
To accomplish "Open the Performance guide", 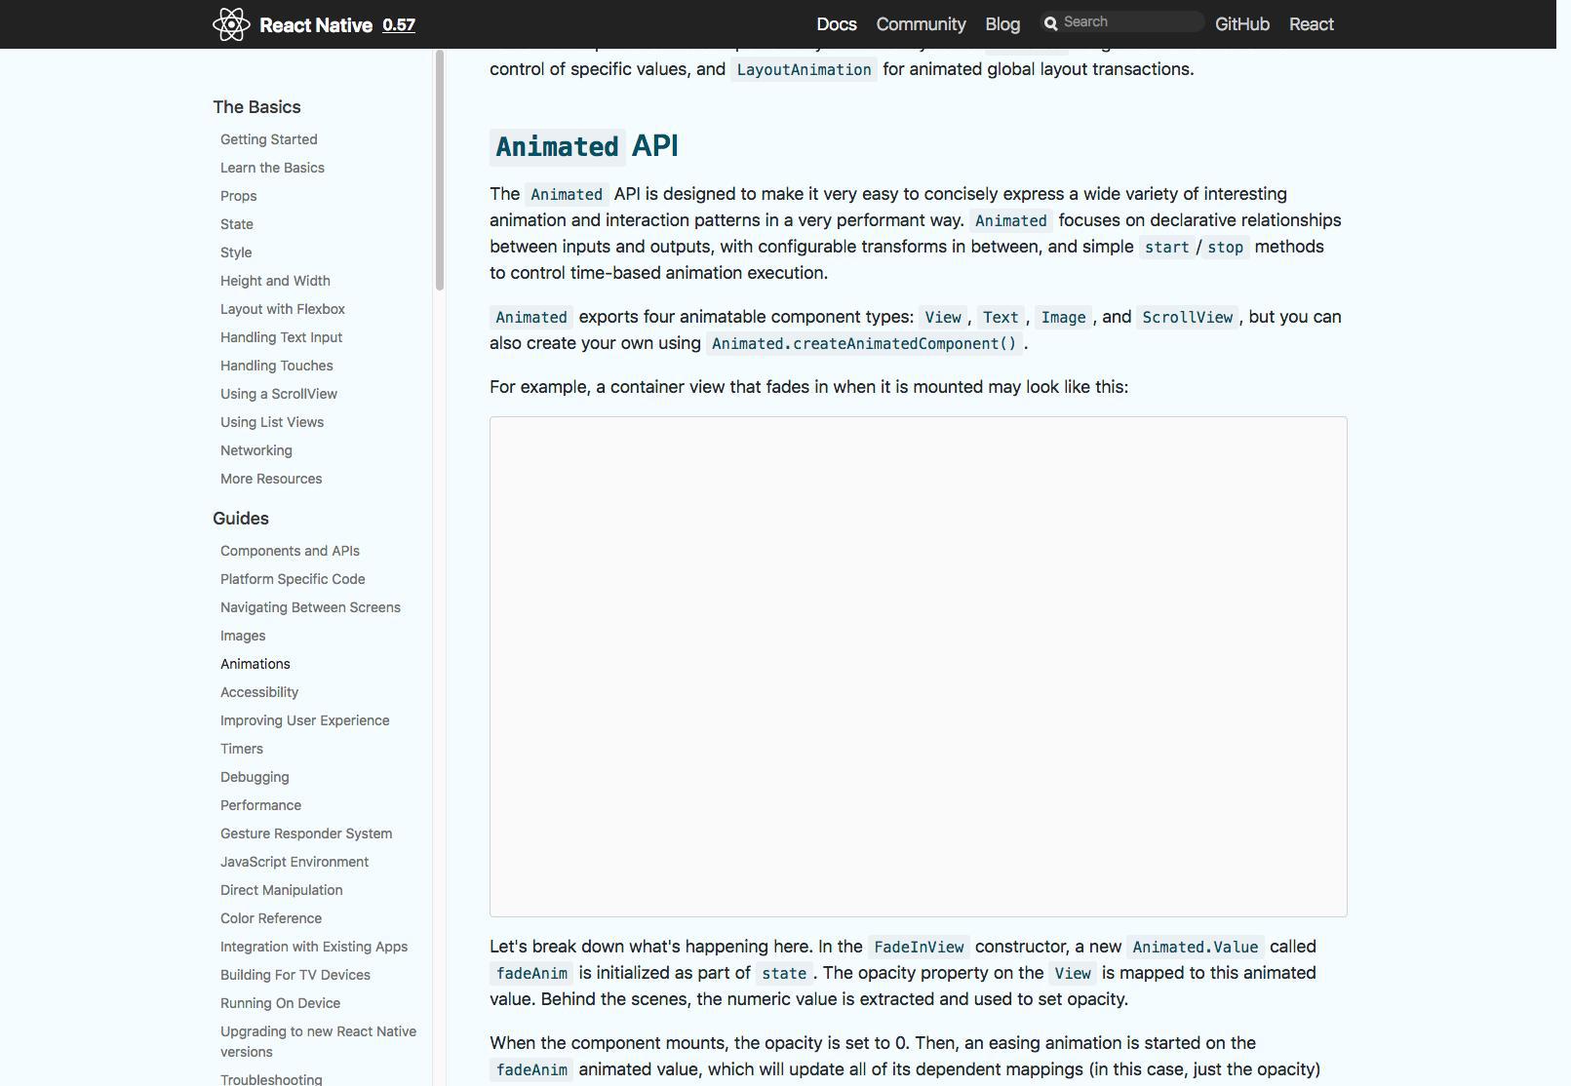I will (x=260, y=805).
